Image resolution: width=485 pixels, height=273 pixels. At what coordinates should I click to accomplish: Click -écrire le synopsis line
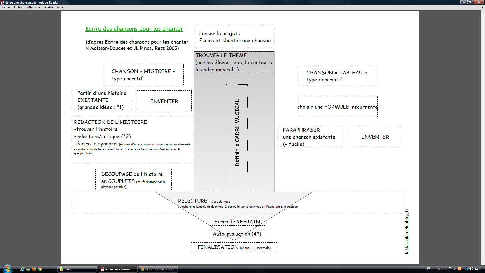pyautogui.click(x=96, y=144)
